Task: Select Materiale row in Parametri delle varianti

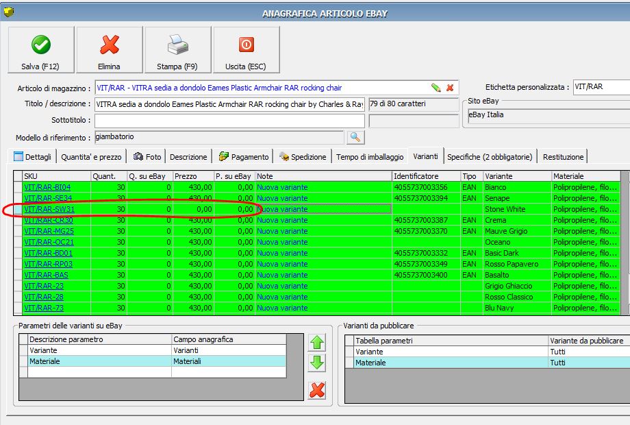Action: tap(99, 361)
